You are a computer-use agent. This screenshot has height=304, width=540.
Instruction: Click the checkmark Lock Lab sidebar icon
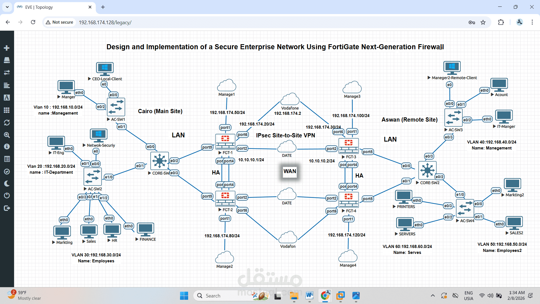[x=7, y=171]
